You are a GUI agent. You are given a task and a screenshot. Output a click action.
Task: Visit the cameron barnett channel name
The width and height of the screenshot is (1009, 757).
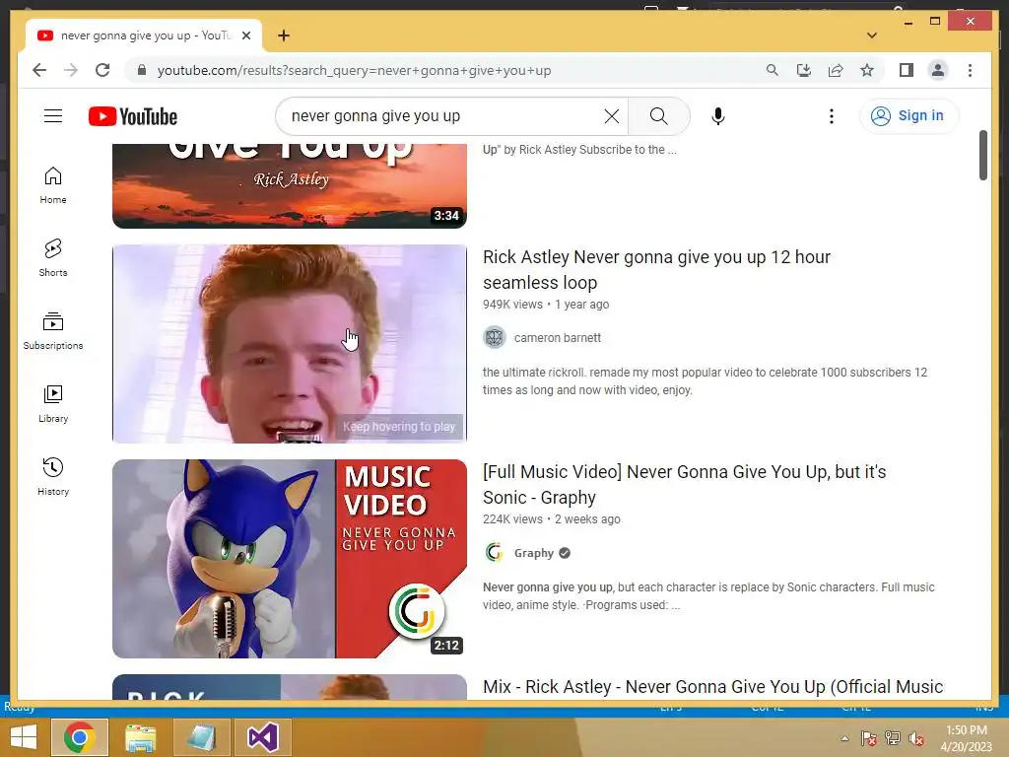pos(558,338)
